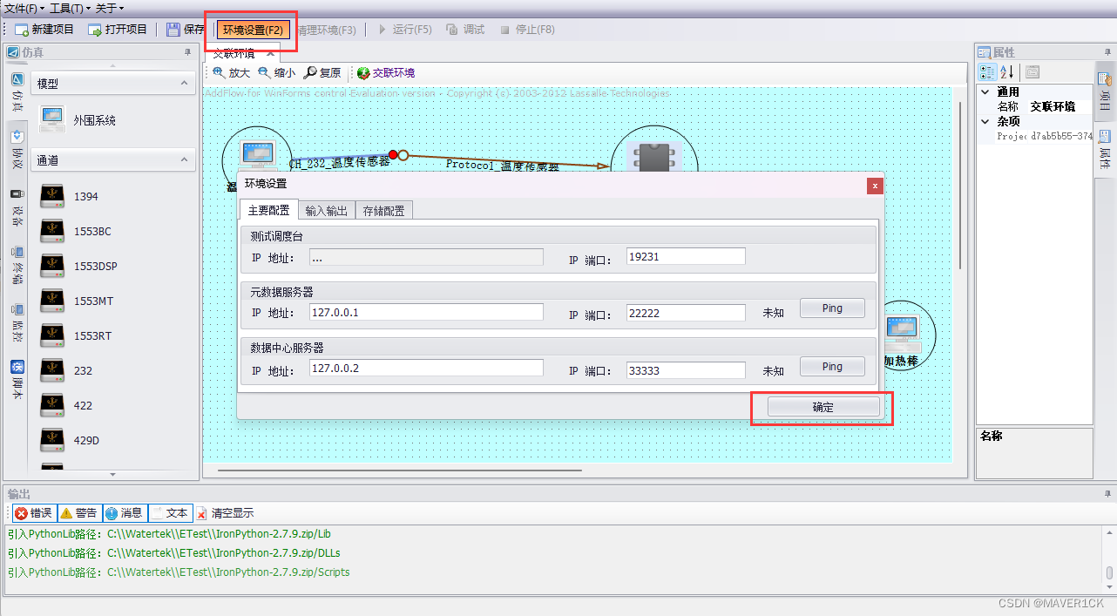This screenshot has height=616, width=1117.
Task: Click the 元数据服务器 IP address field 127.0.0.1
Action: [x=426, y=312]
